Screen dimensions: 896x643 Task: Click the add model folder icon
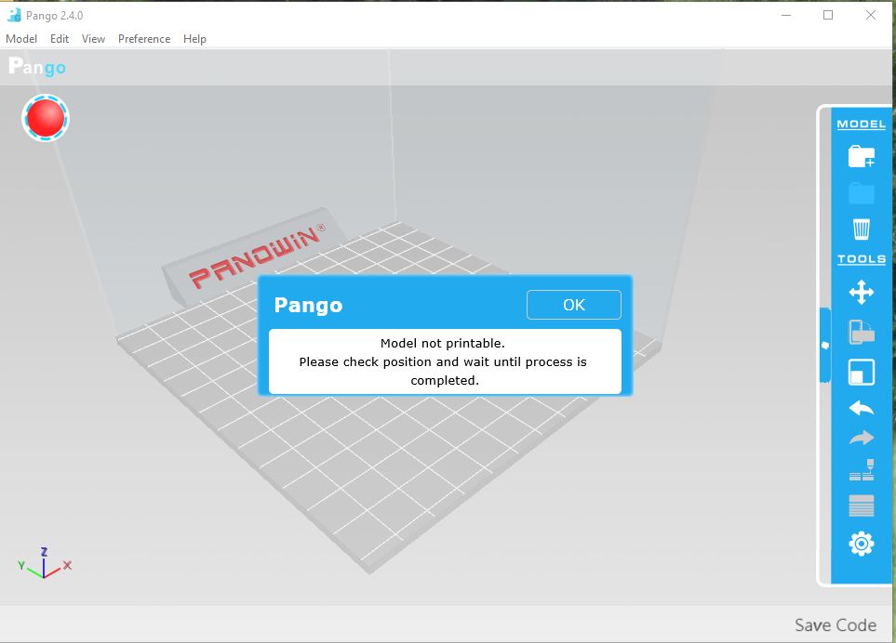(862, 156)
